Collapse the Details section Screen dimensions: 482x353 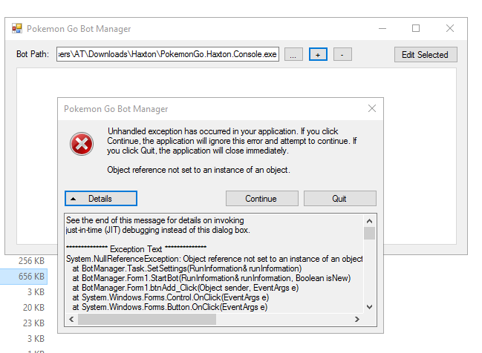point(101,199)
